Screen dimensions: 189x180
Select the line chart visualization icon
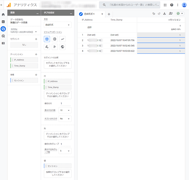[62, 39]
